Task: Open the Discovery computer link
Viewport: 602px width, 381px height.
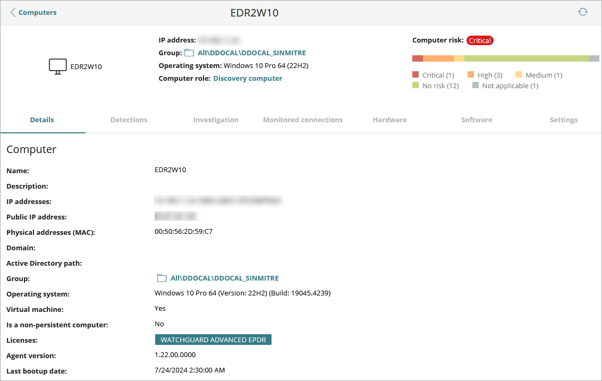Action: click(248, 78)
